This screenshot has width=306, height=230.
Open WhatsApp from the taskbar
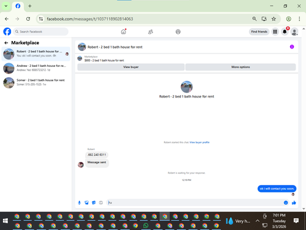pos(146,226)
